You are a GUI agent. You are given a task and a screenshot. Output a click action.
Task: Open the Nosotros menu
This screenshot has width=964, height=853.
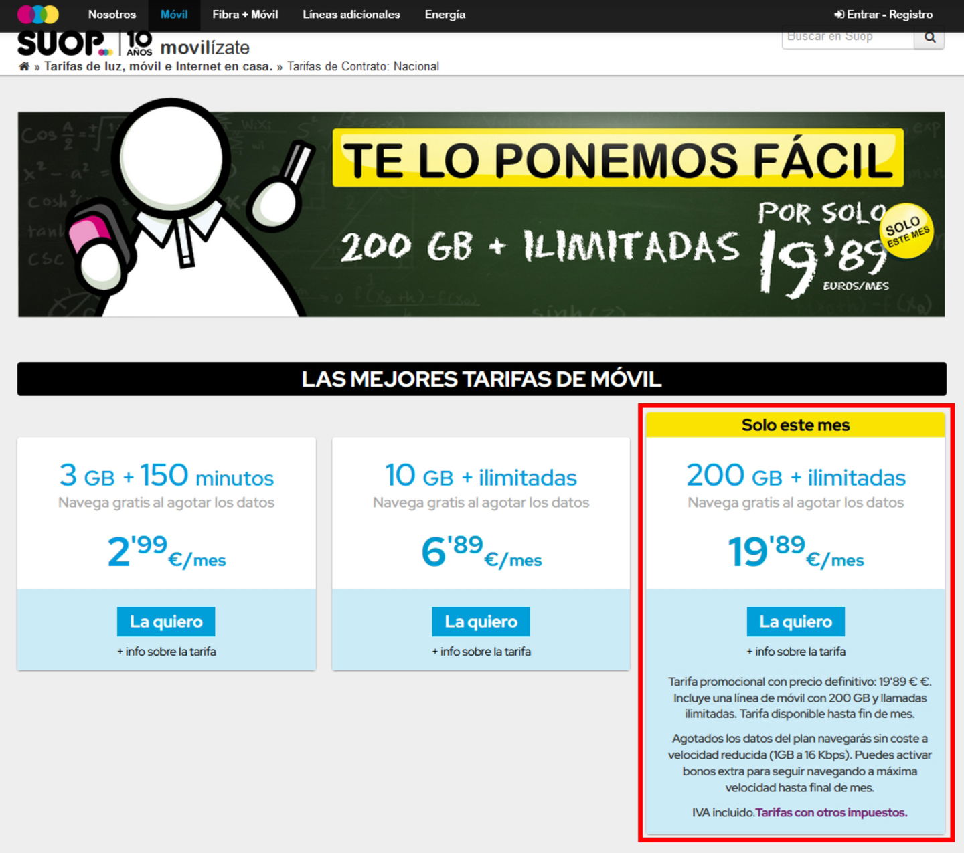pyautogui.click(x=112, y=14)
